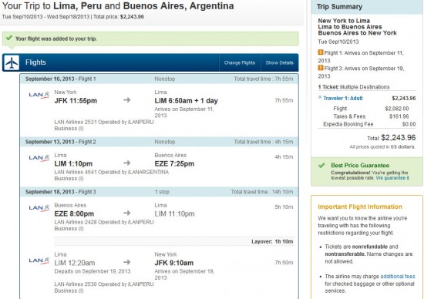The width and height of the screenshot is (424, 299).
Task: Open Change Flights option
Action: coord(240,62)
